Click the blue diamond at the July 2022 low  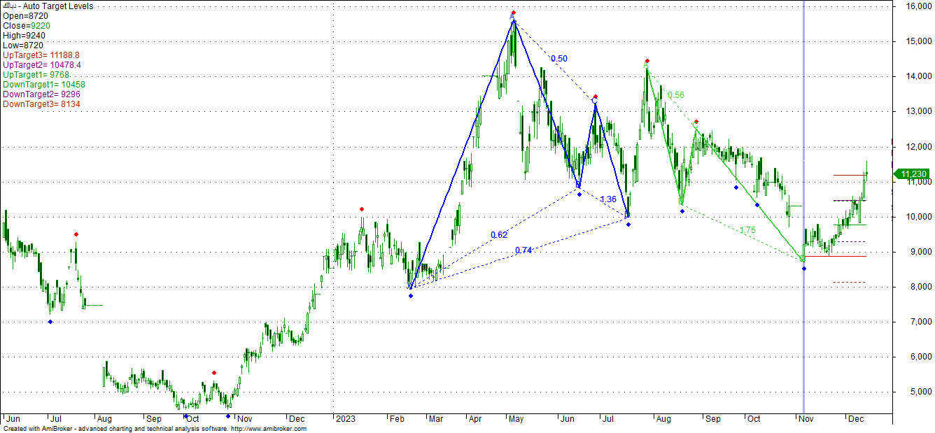point(50,322)
